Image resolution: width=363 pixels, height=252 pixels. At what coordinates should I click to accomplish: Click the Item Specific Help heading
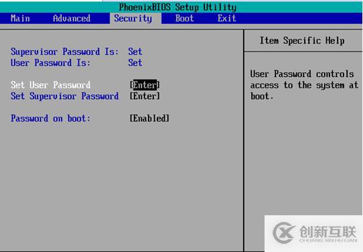point(302,41)
